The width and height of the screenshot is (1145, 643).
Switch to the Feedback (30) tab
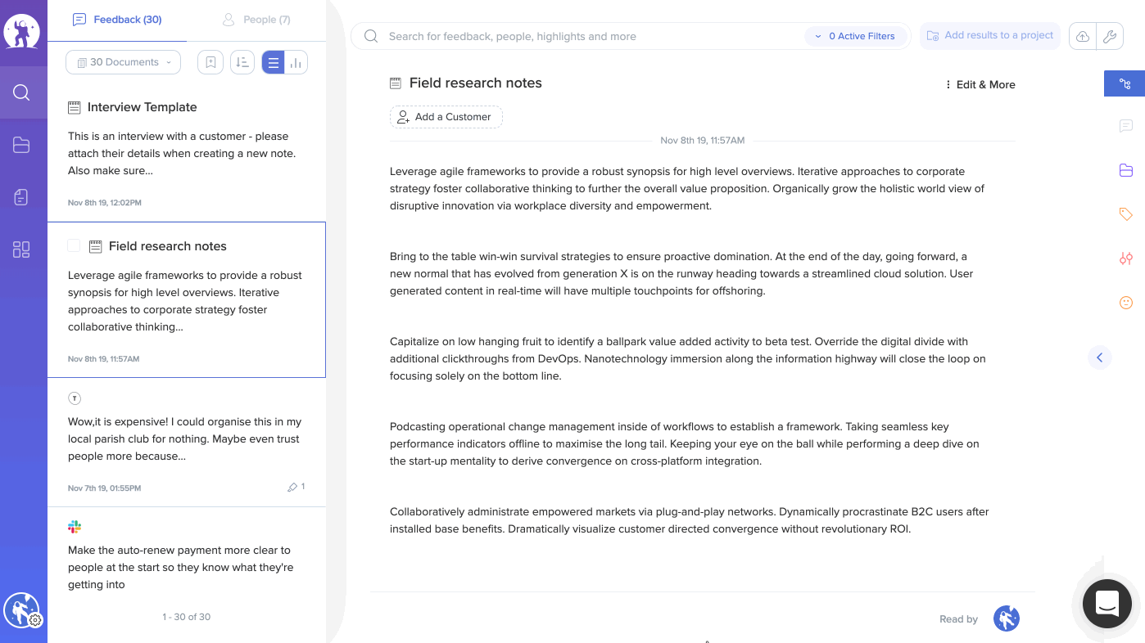[117, 20]
